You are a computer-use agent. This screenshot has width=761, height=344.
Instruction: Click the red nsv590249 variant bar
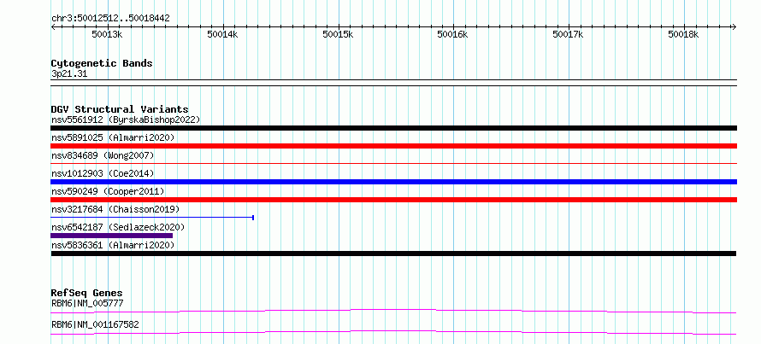point(393,200)
